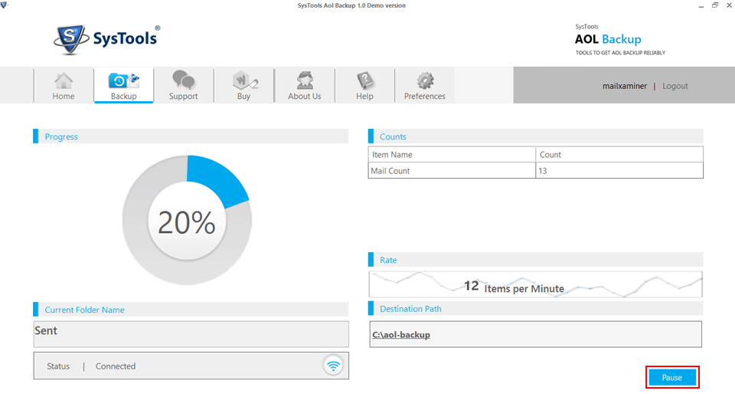This screenshot has height=394, width=735.
Task: Click the Current Folder Name header
Action: (191, 310)
